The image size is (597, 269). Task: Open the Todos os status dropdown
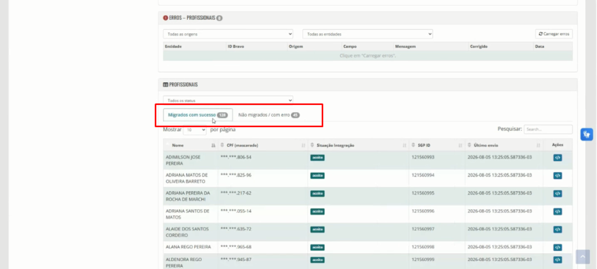click(x=228, y=100)
